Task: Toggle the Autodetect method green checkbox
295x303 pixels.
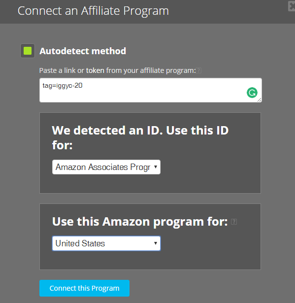Action: [x=28, y=51]
